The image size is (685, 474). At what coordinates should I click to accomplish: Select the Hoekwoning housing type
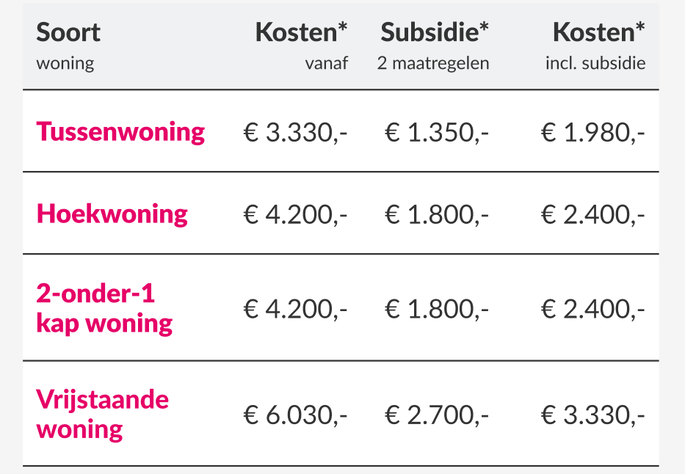(x=112, y=214)
